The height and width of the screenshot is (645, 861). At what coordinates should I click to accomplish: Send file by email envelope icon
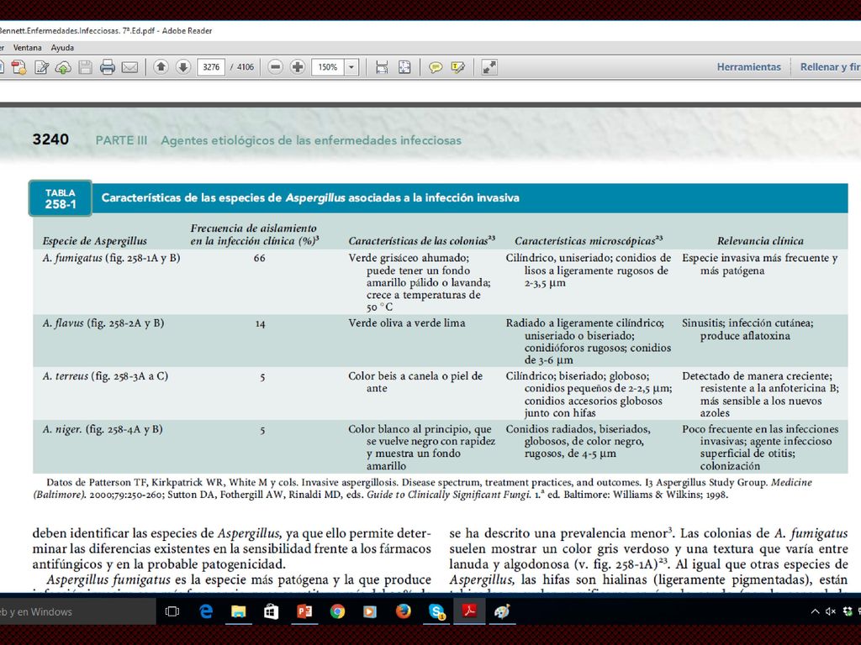pyautogui.click(x=129, y=67)
